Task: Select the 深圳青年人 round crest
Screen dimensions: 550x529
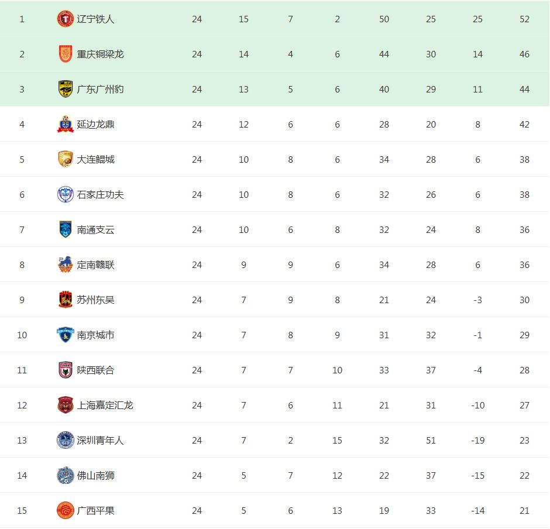Action: coord(66,441)
